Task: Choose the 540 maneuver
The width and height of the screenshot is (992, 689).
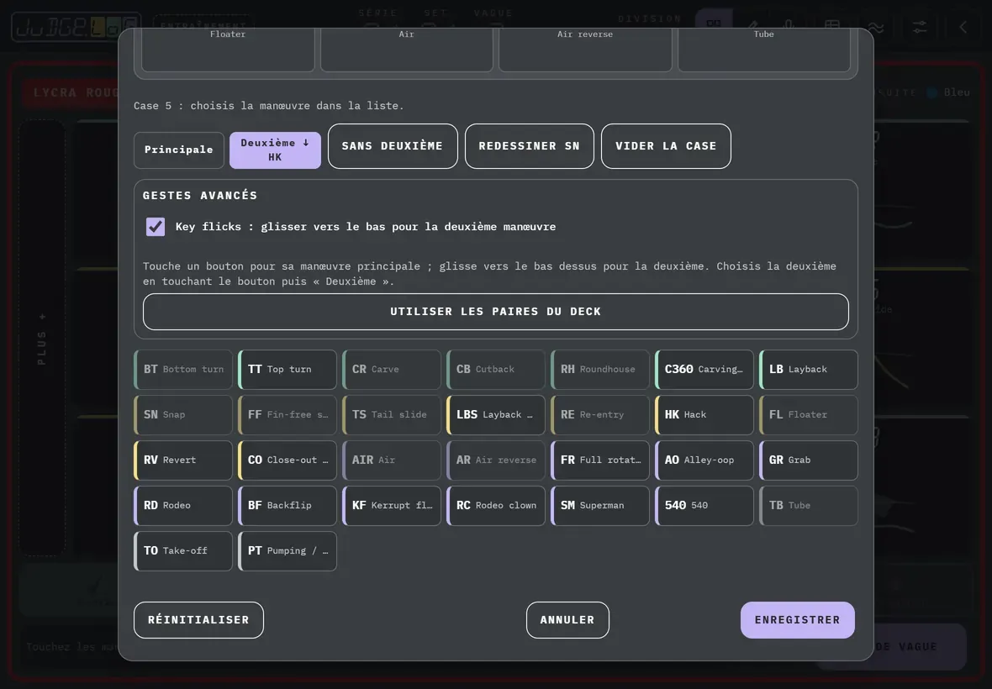Action: pyautogui.click(x=704, y=506)
